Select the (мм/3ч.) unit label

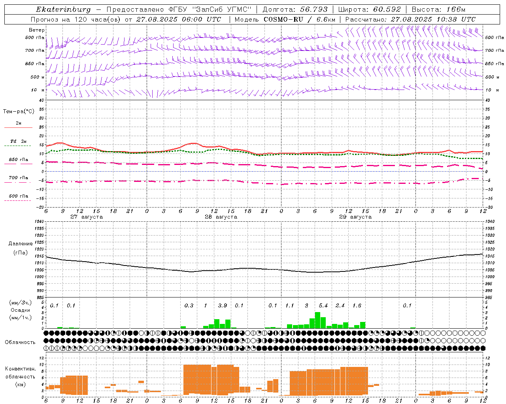[20, 303]
